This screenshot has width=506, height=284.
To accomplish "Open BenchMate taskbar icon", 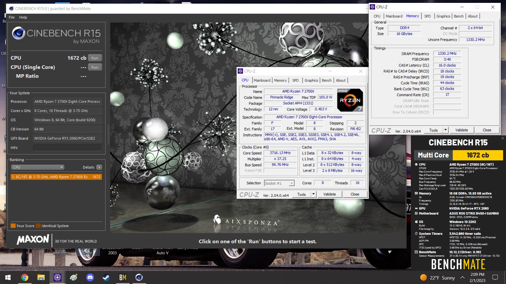I will click(123, 277).
